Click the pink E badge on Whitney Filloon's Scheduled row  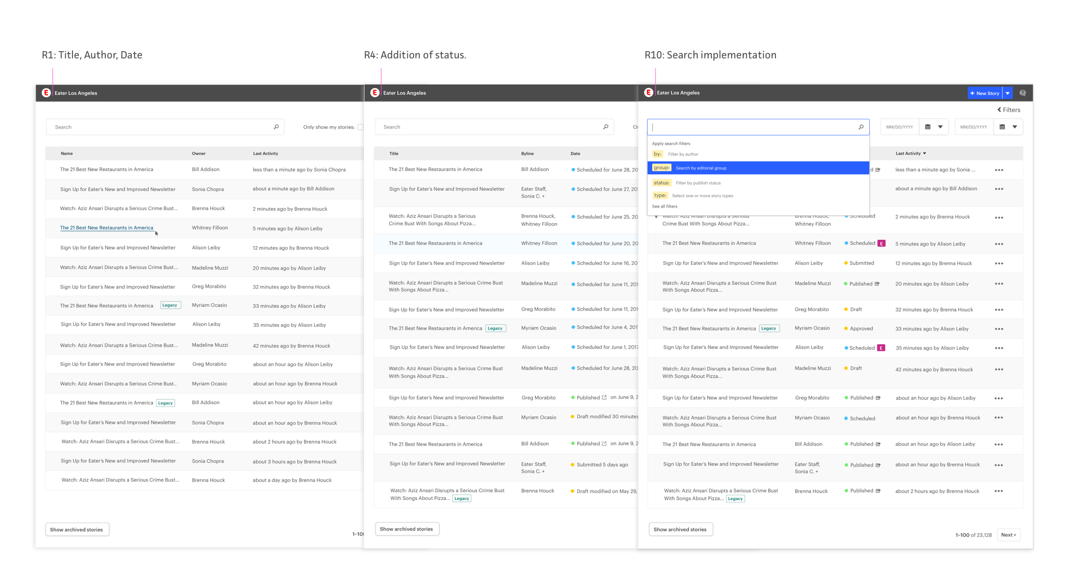tap(881, 243)
